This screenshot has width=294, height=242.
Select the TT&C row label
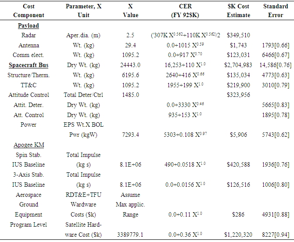click(29, 85)
